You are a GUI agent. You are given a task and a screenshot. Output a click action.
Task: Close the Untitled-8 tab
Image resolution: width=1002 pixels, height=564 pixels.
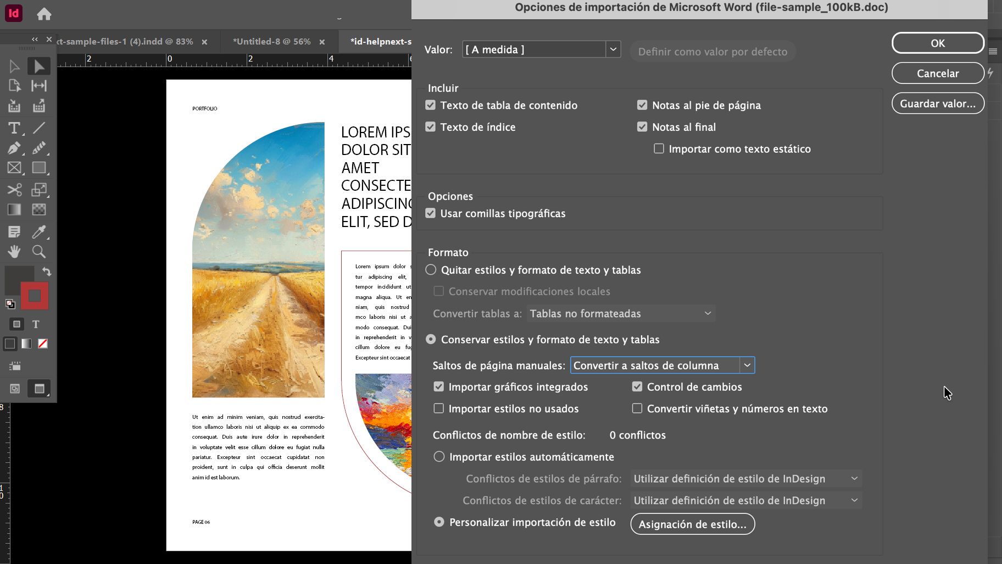pyautogui.click(x=322, y=42)
